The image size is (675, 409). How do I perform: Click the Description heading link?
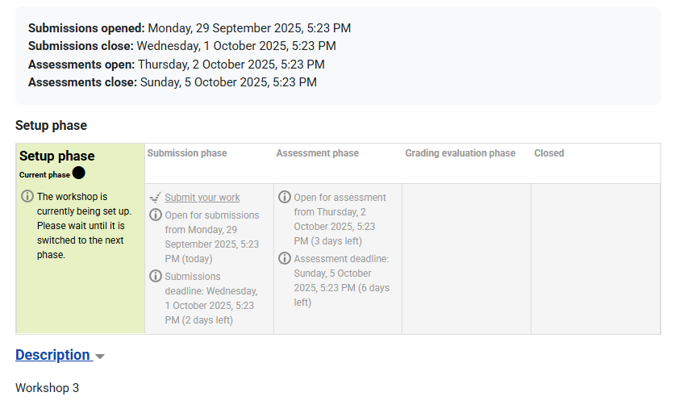coord(52,355)
